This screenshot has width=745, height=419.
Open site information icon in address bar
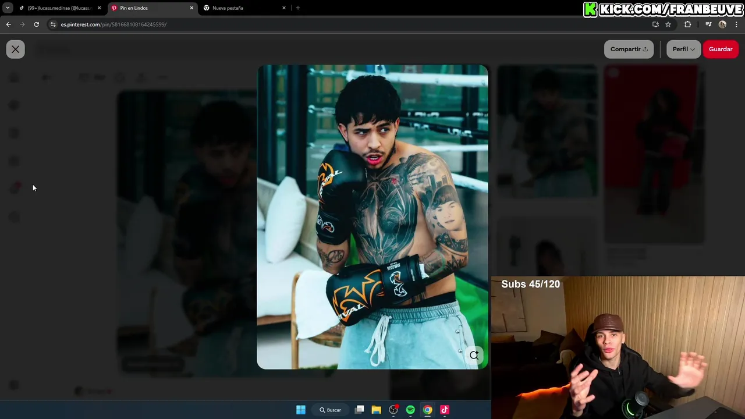[x=53, y=24]
